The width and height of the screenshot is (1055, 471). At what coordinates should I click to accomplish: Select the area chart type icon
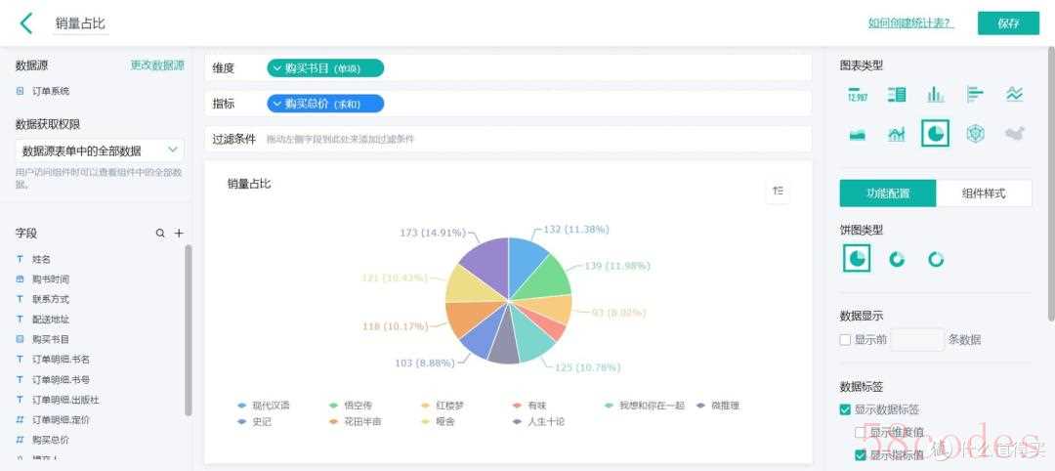pyautogui.click(x=858, y=134)
